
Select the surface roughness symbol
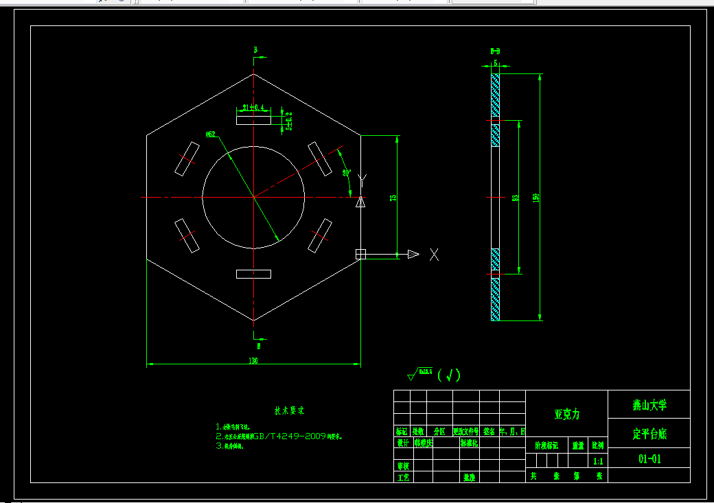[420, 374]
